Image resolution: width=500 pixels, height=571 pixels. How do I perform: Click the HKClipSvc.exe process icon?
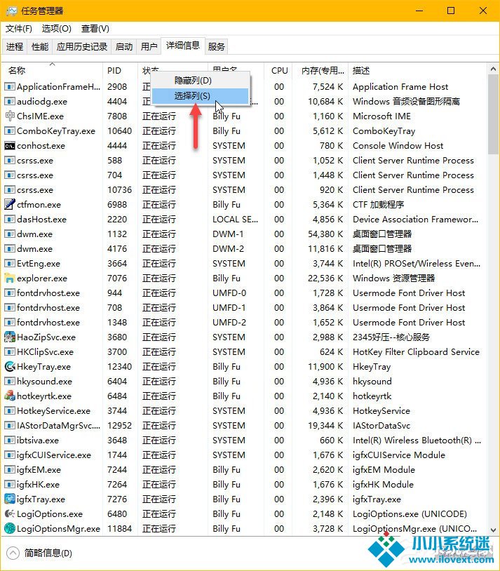[10, 351]
